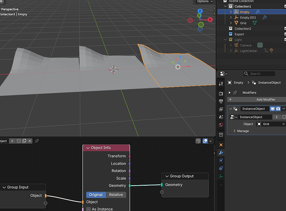286x211 pixels.
Task: Collapse the Object Info node
Action: (x=88, y=148)
